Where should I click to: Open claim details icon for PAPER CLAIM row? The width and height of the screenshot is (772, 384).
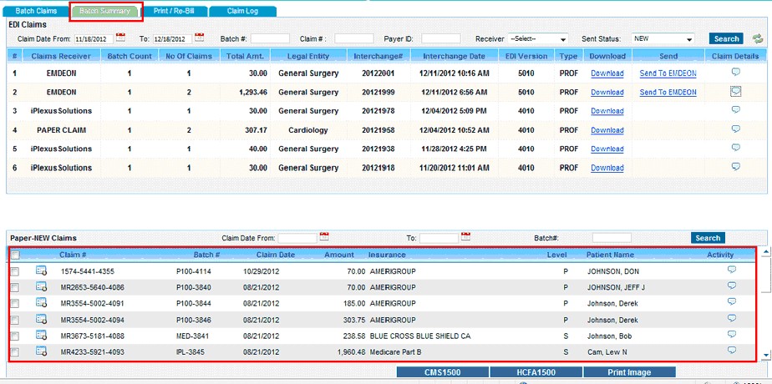click(736, 129)
